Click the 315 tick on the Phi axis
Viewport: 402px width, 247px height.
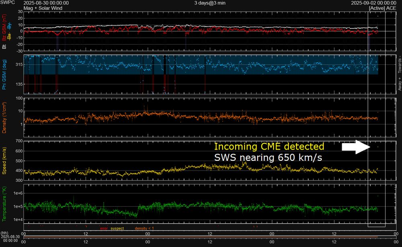19,65
